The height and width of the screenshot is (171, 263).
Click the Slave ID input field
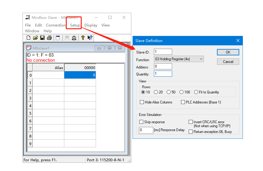coord(163,52)
